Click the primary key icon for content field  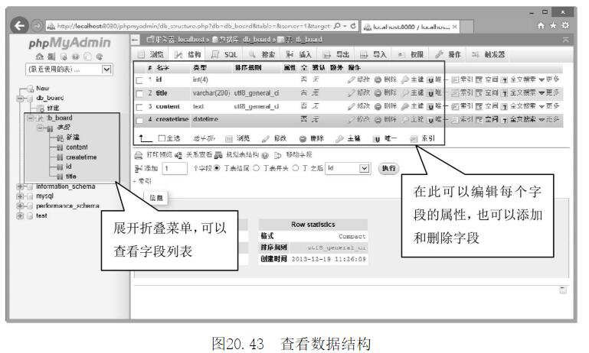pyautogui.click(x=407, y=106)
